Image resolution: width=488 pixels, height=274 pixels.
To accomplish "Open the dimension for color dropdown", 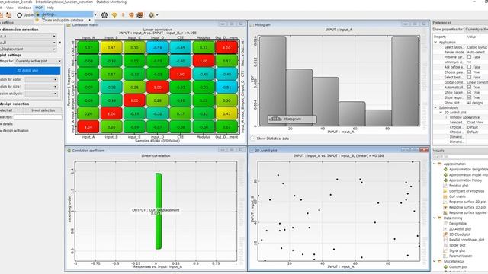I will 41,79.
